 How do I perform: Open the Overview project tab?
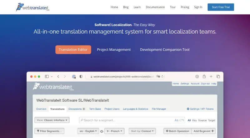41,109
